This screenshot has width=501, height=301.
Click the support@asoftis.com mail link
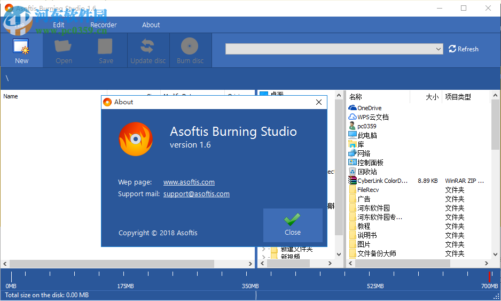[x=196, y=194]
